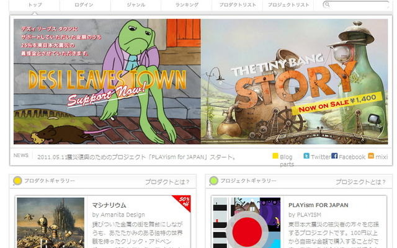Open the ランキング navigation tab

pyautogui.click(x=187, y=5)
